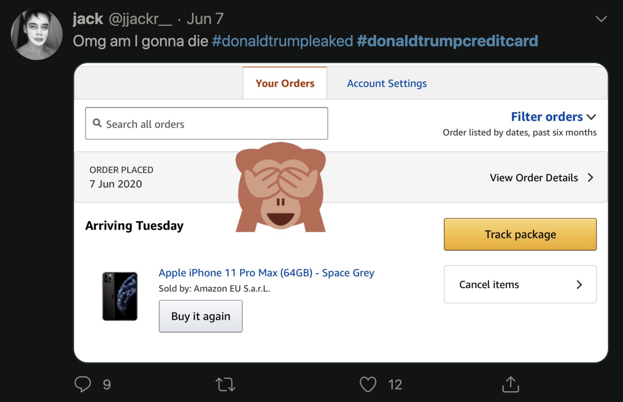623x402 pixels.
Task: Click the reply speech bubble icon
Action: pyautogui.click(x=83, y=384)
